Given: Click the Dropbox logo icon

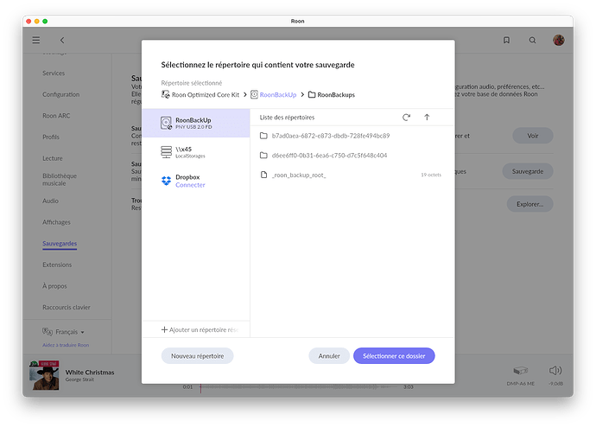Looking at the screenshot, I should coord(166,181).
